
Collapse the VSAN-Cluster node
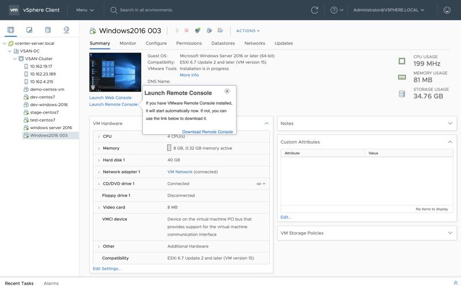15,59
